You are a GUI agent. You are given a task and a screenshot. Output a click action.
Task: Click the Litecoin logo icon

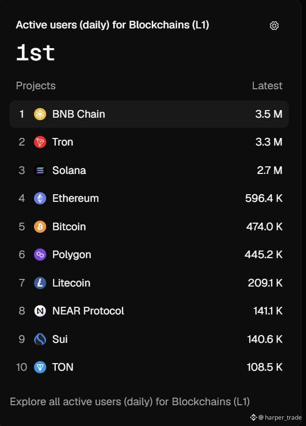(40, 283)
